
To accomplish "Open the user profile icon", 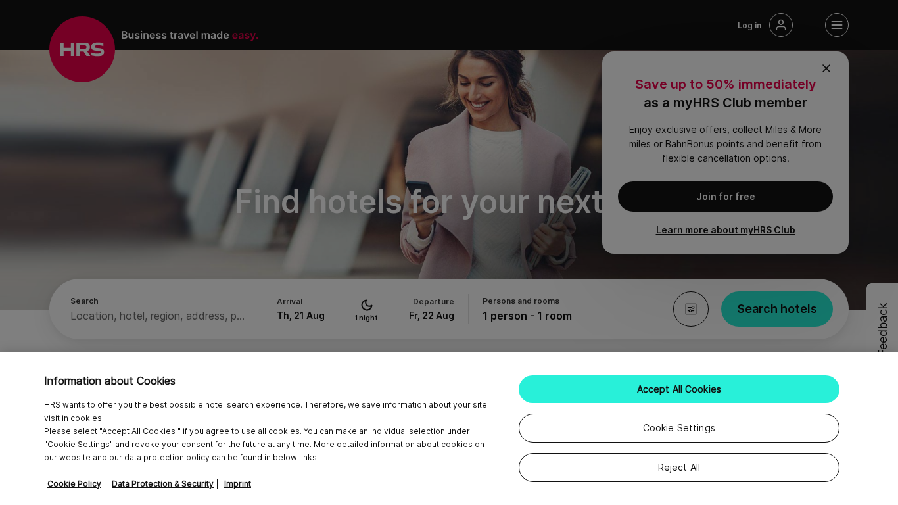I will [x=781, y=25].
